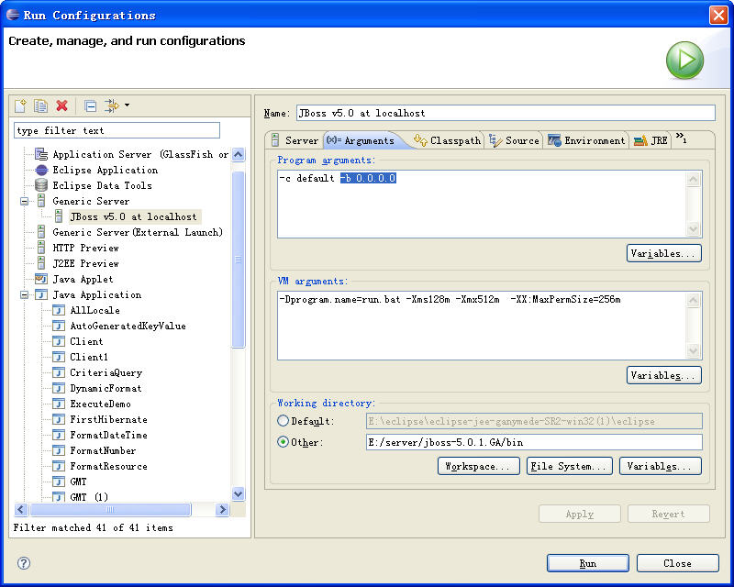734x587 pixels.
Task: Collapse the Generic Server tree node
Action: [x=24, y=201]
